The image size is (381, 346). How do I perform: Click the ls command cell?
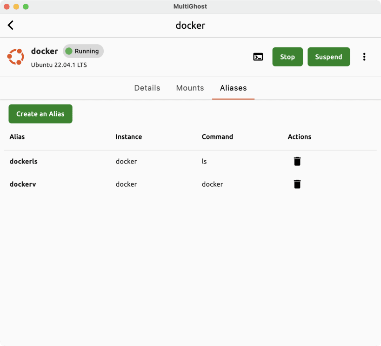pyautogui.click(x=204, y=161)
